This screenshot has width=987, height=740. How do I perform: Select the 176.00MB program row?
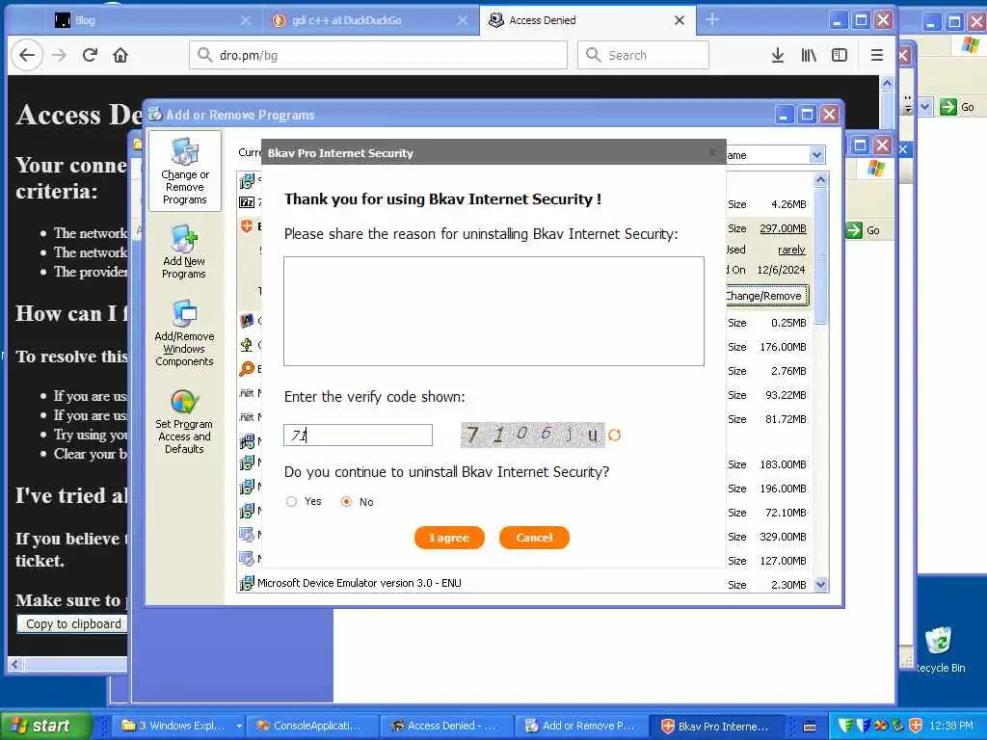pos(525,347)
